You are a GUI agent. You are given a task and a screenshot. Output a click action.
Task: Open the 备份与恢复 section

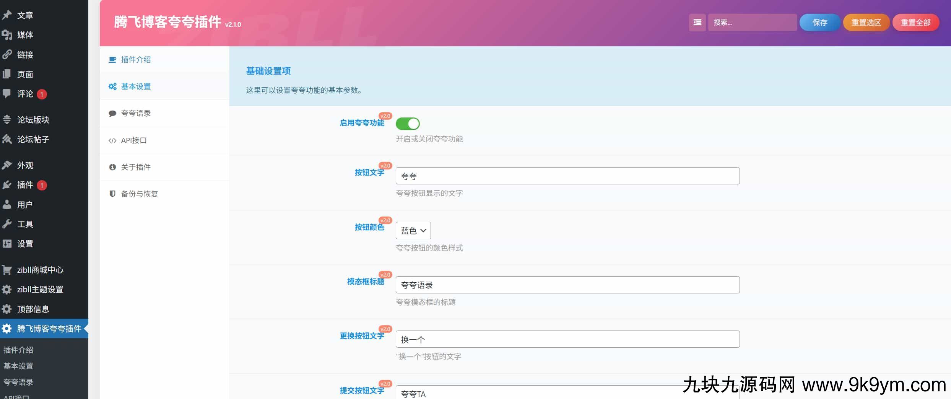[139, 194]
